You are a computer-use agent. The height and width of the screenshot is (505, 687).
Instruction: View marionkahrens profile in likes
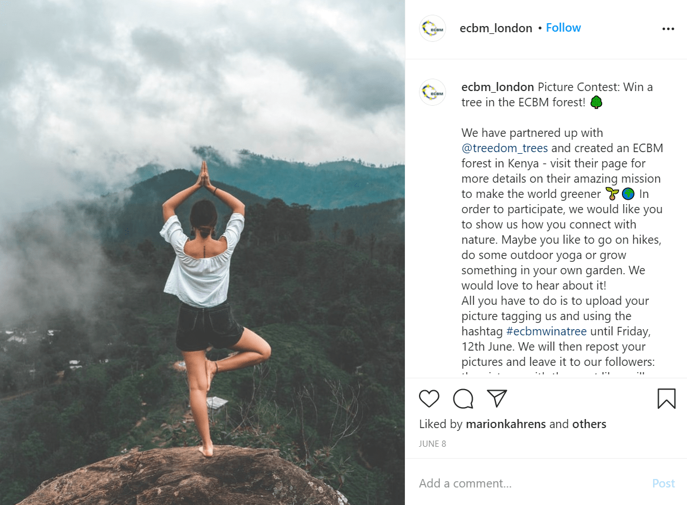[x=506, y=424]
